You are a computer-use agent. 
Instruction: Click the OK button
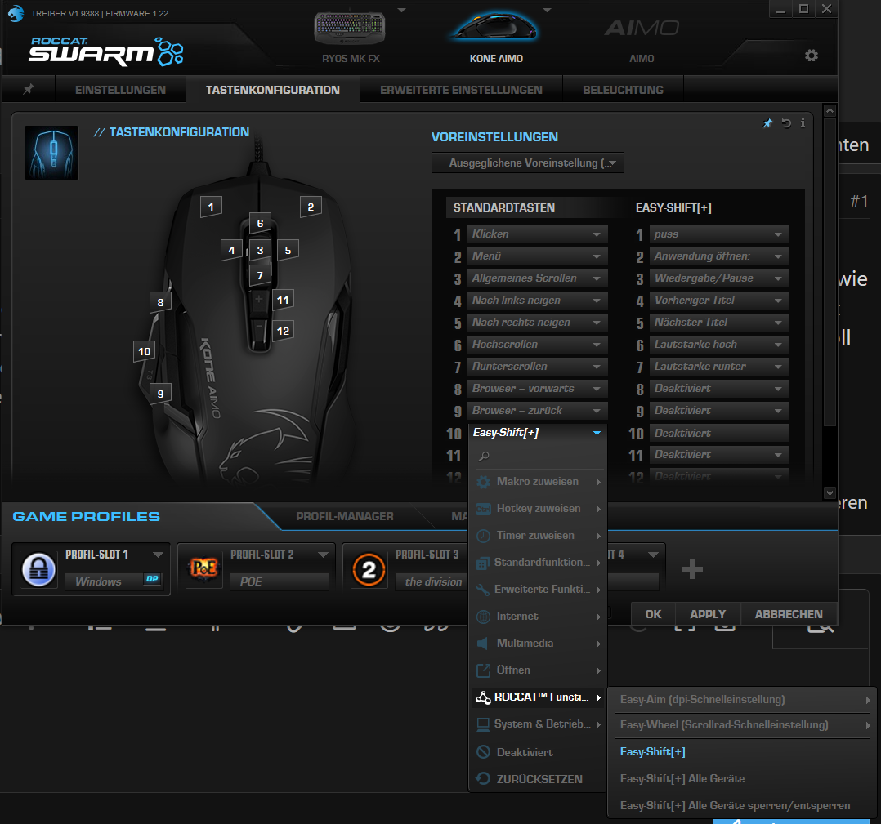[653, 614]
